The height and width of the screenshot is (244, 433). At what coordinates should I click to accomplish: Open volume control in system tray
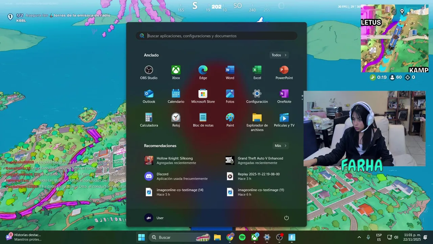[x=396, y=237]
